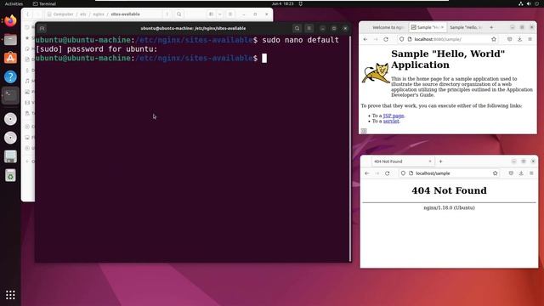Open the Files app in the dock
Image resolution: width=544 pixels, height=306 pixels.
10,40
